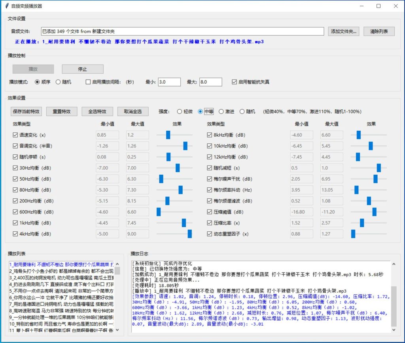Toggle 30Hz均衡 (dB) checkbox
Viewport: 405px width, 343px height.
pyautogui.click(x=15, y=168)
